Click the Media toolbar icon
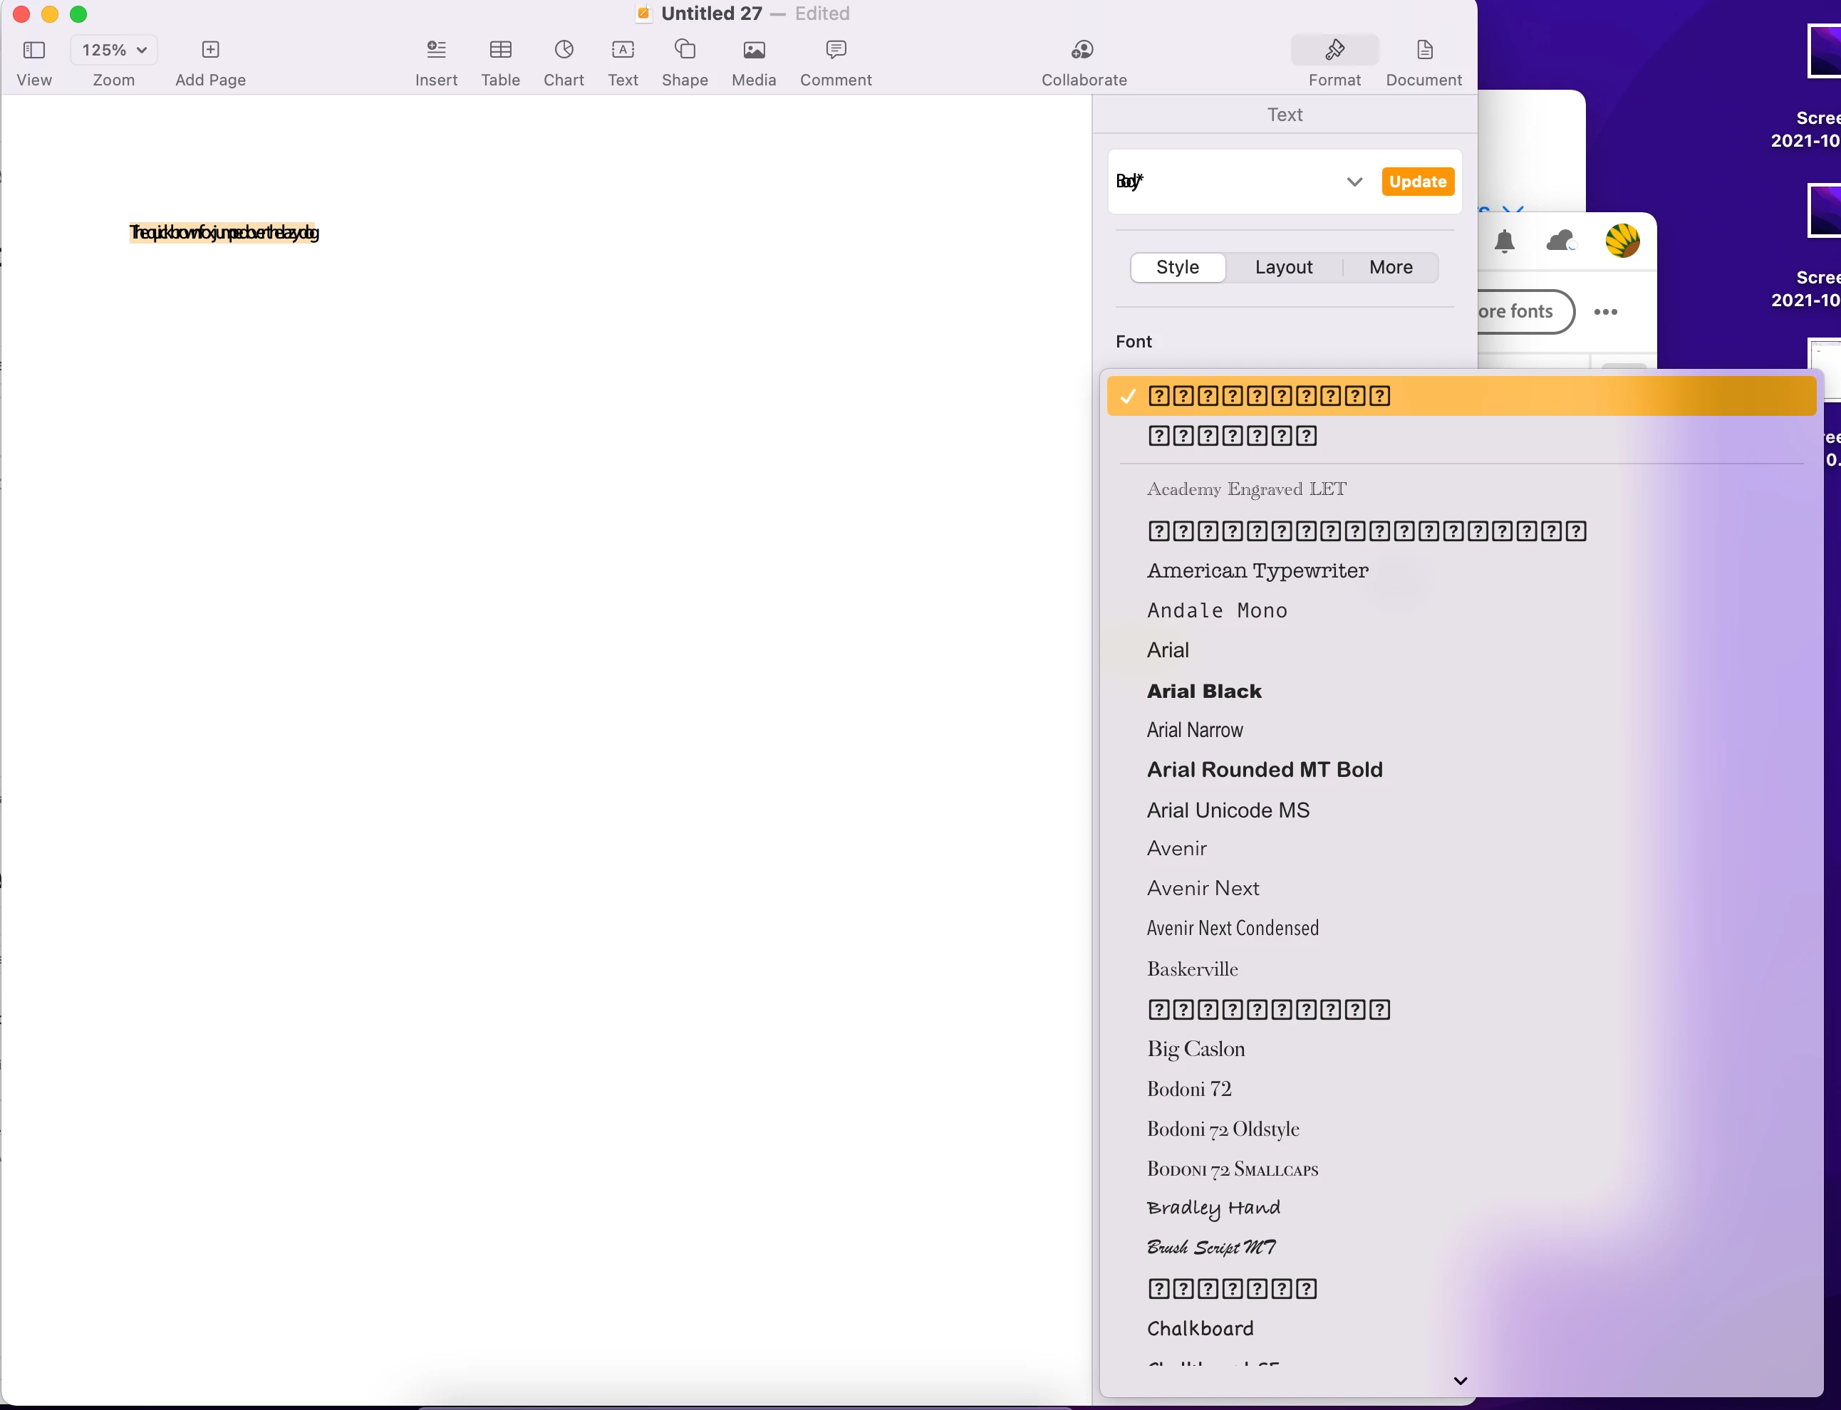This screenshot has height=1410, width=1841. [753, 51]
